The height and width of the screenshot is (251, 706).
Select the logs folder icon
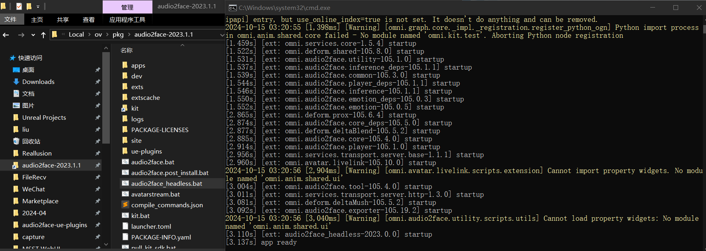tap(125, 119)
